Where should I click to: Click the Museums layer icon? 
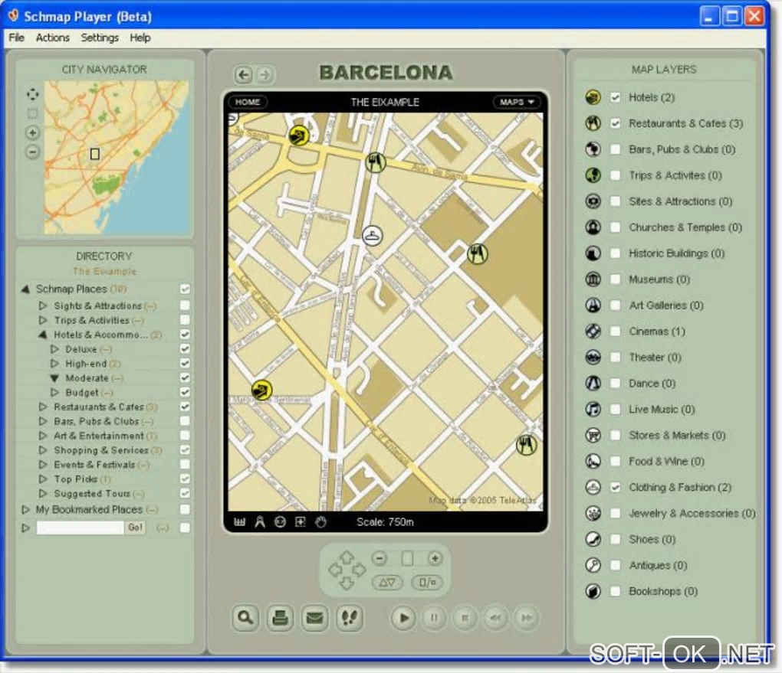coord(593,279)
